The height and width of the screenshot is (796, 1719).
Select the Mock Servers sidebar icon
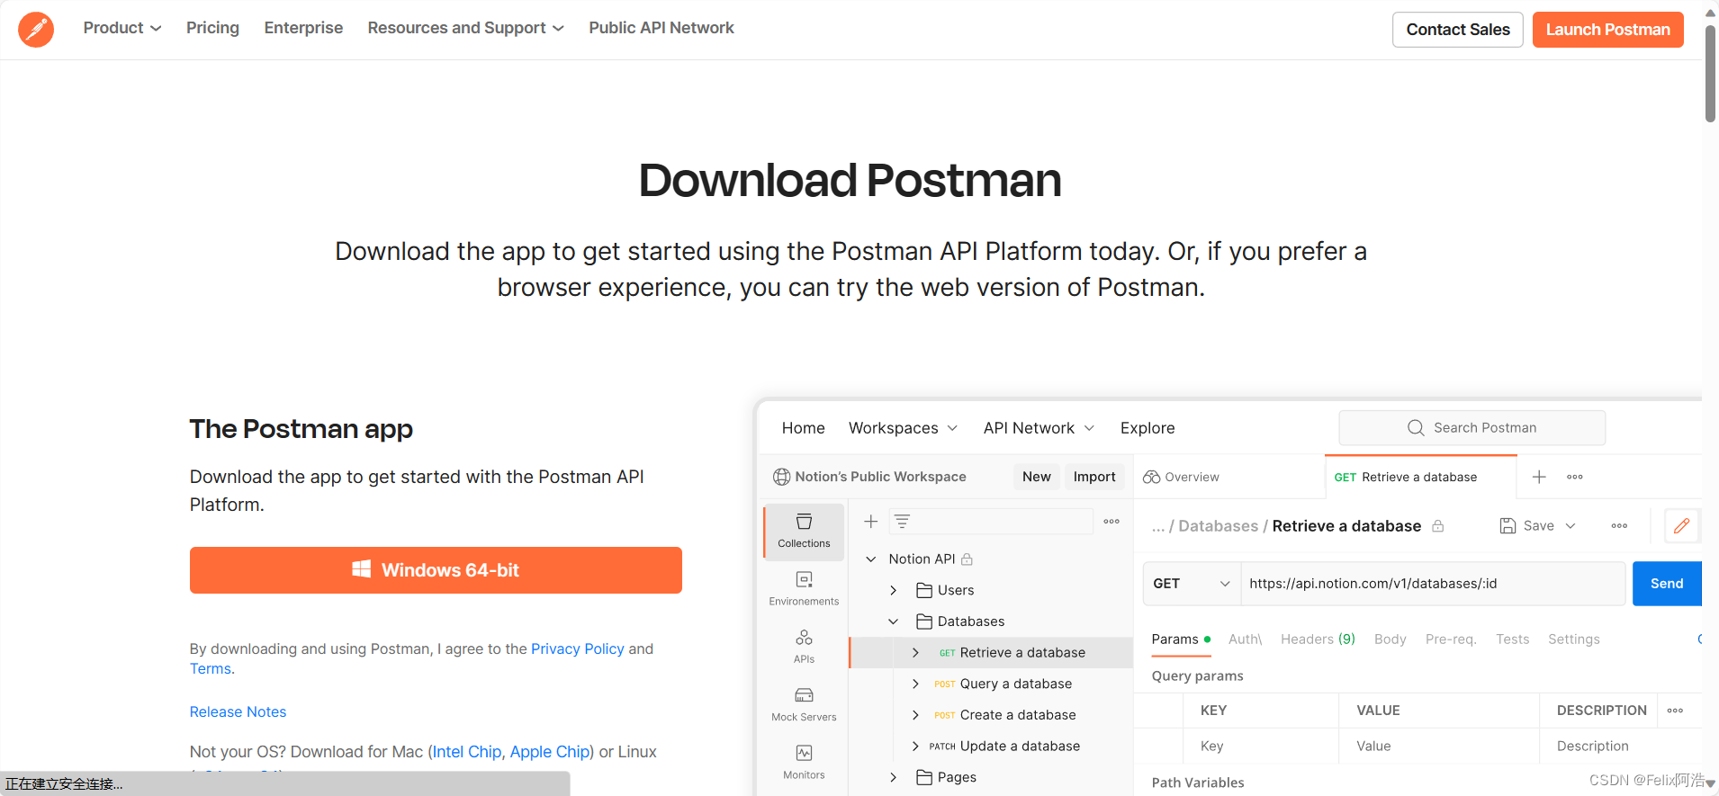(x=804, y=704)
